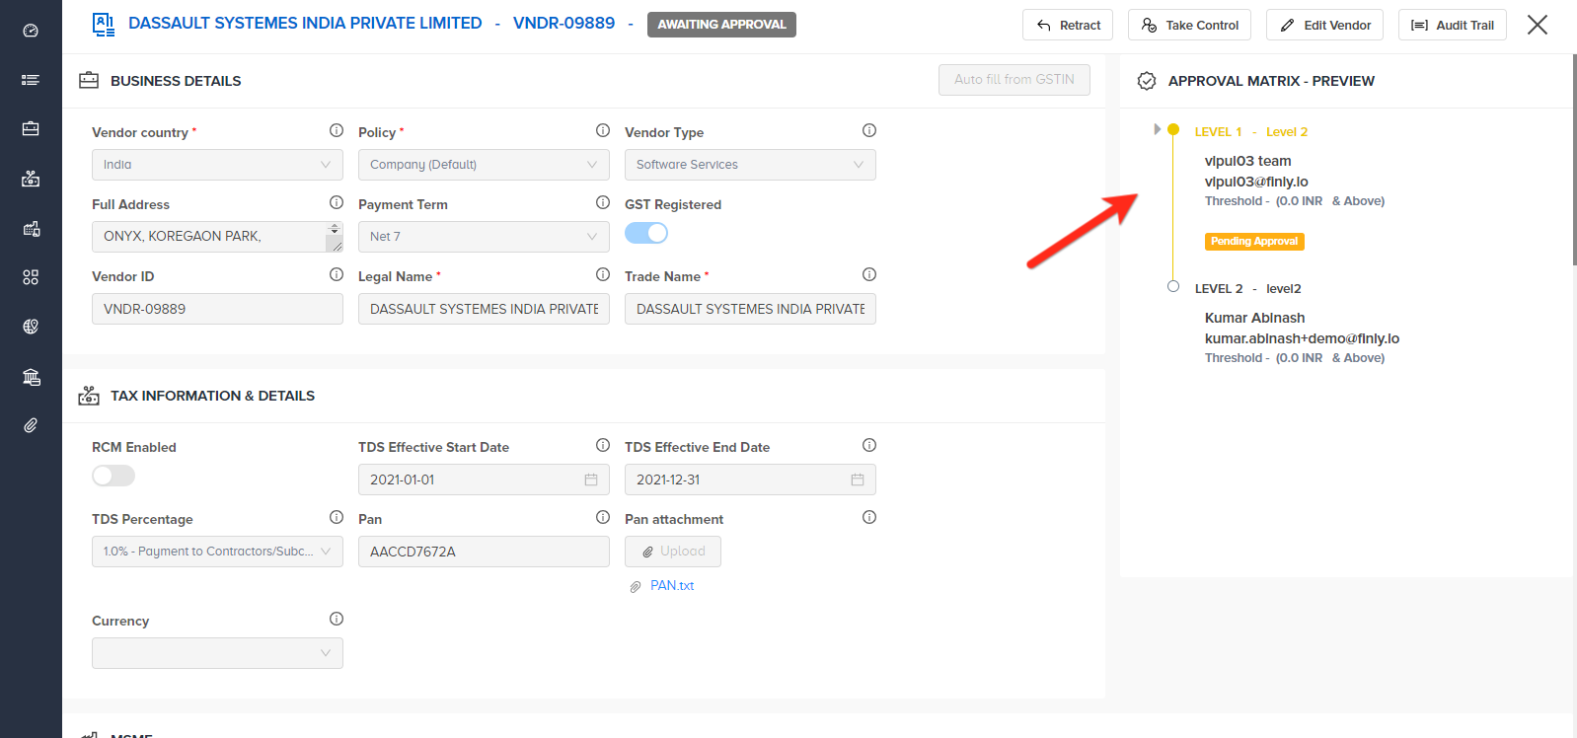Open the Vendor Type dropdown
The height and width of the screenshot is (738, 1577).
750,165
